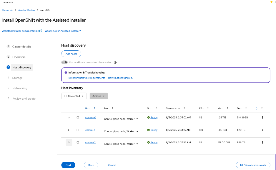Click the info icon in the troubleshooting banner
276x170 pixels.
66,72
